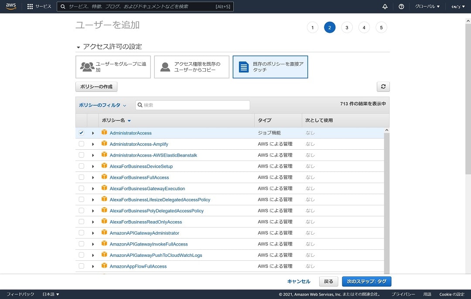Image resolution: width=471 pixels, height=299 pixels.
Task: Click the magnifier icon in the top search bar
Action: [x=63, y=6]
